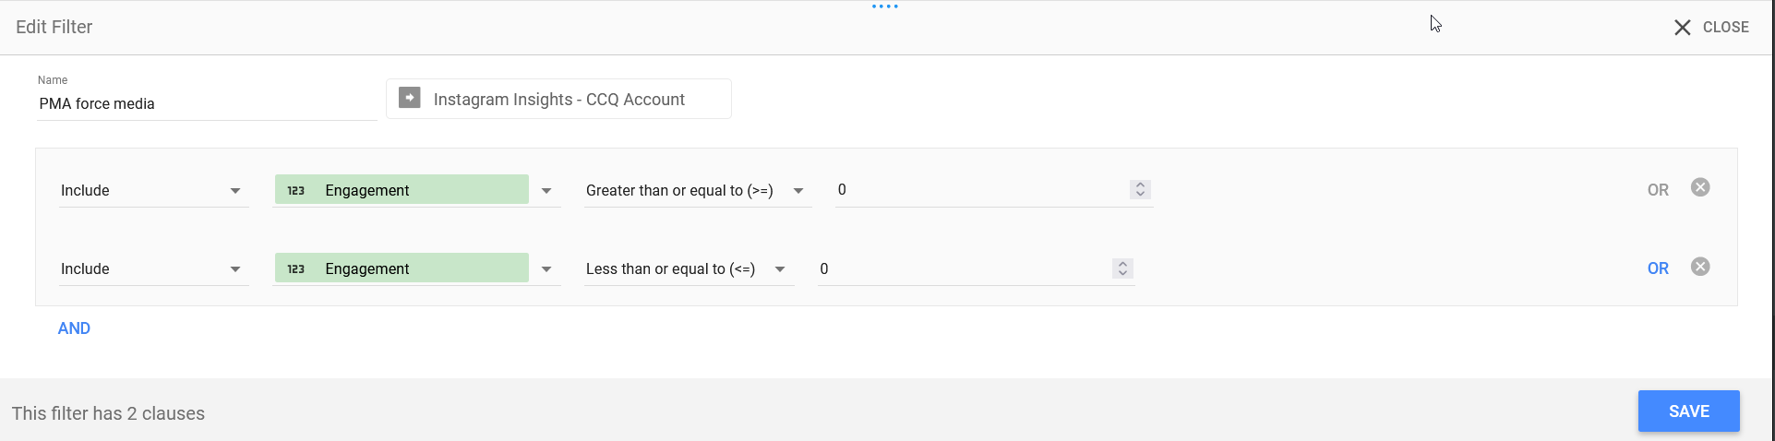The image size is (1775, 441).
Task: Click the X icon to close the filter editor
Action: 1683,28
